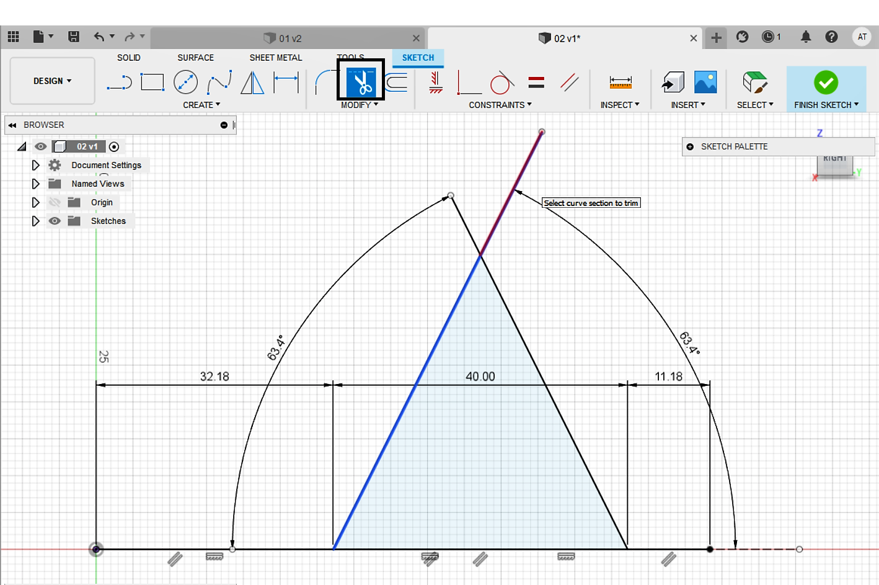Click the Finish Sketch button
Screen dimensions: 879x585
(x=826, y=89)
